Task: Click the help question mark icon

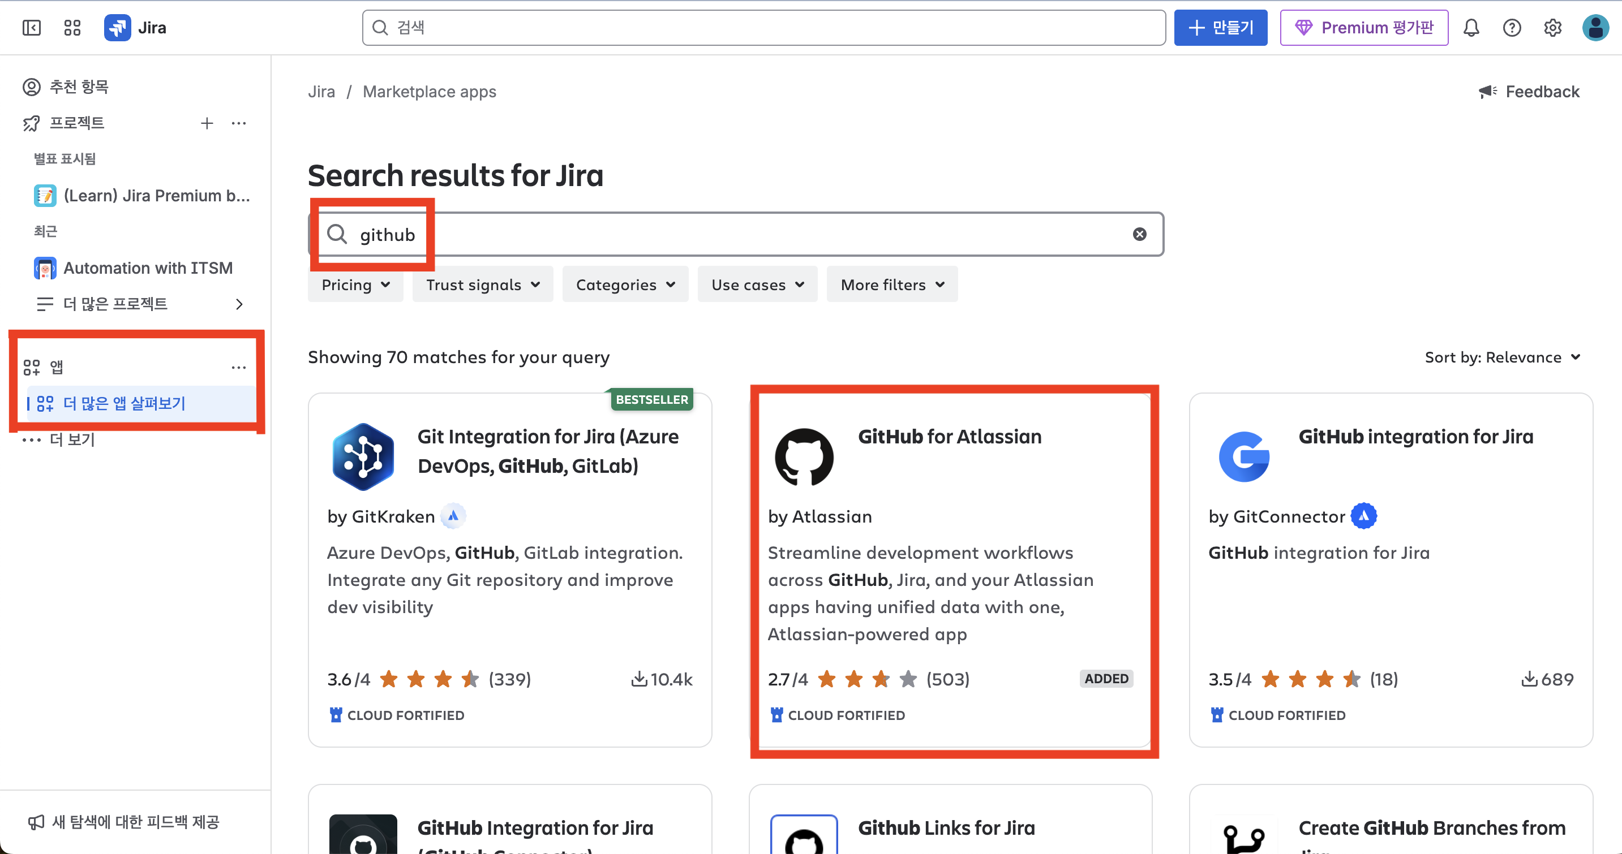Action: pyautogui.click(x=1512, y=28)
